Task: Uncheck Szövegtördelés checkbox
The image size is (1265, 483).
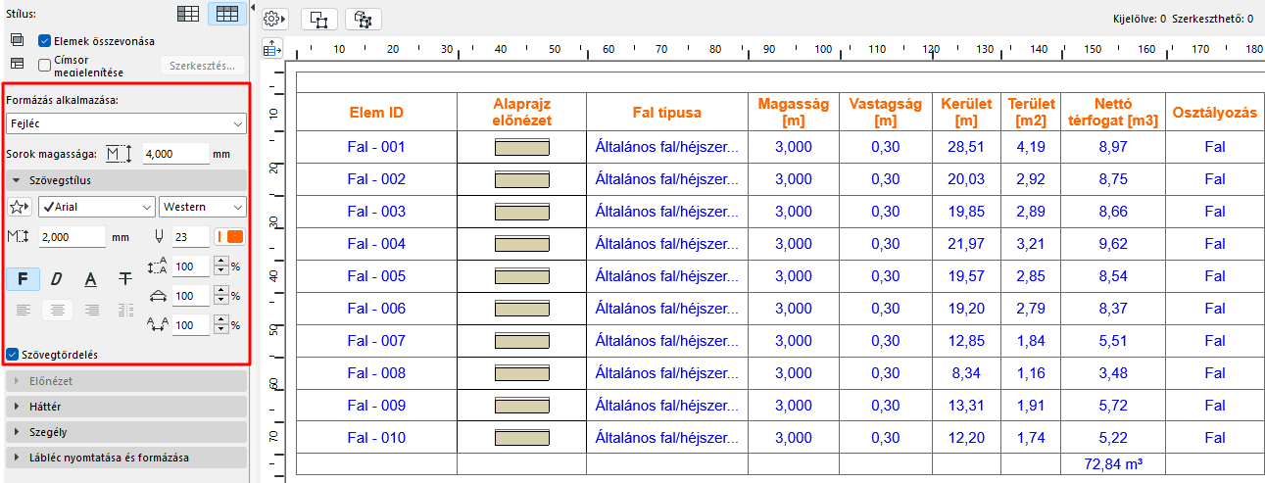Action: tap(13, 355)
